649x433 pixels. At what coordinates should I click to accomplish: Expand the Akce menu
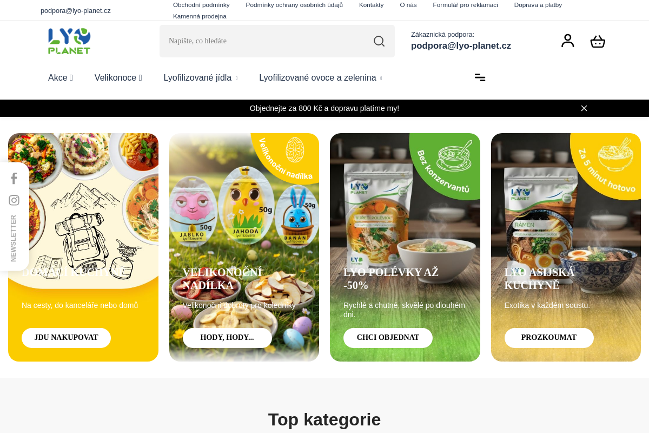[61, 77]
